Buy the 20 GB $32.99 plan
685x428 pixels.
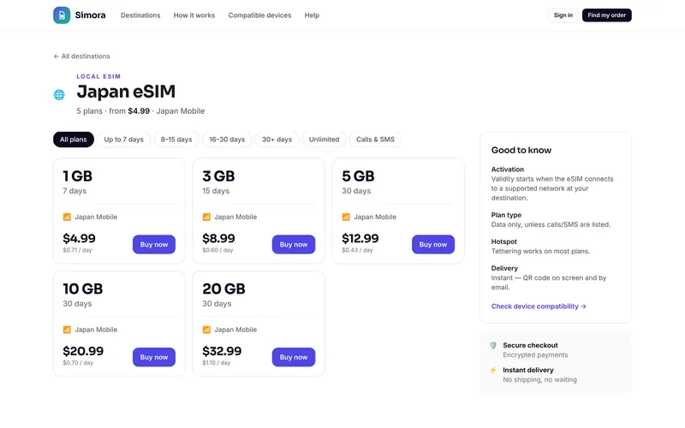[294, 357]
